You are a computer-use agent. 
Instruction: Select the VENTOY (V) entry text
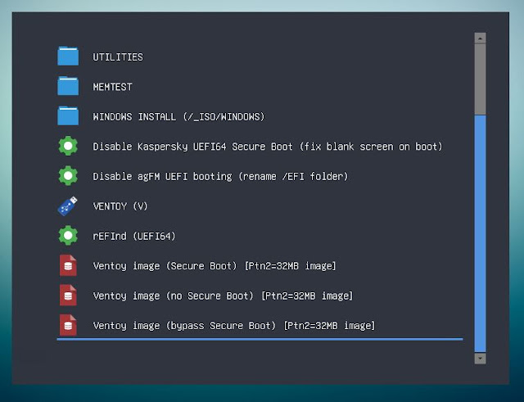pos(120,206)
